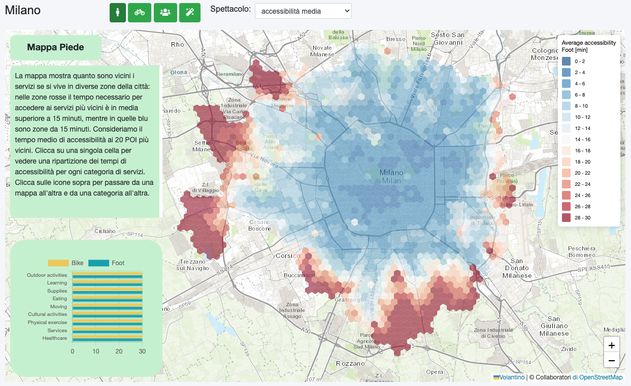The width and height of the screenshot is (631, 386).
Task: Open the people group view icon
Action: coord(165,12)
